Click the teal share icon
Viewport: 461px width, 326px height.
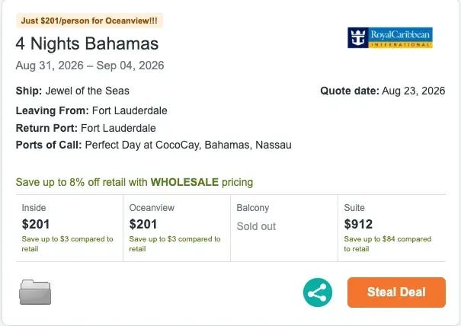coord(318,292)
